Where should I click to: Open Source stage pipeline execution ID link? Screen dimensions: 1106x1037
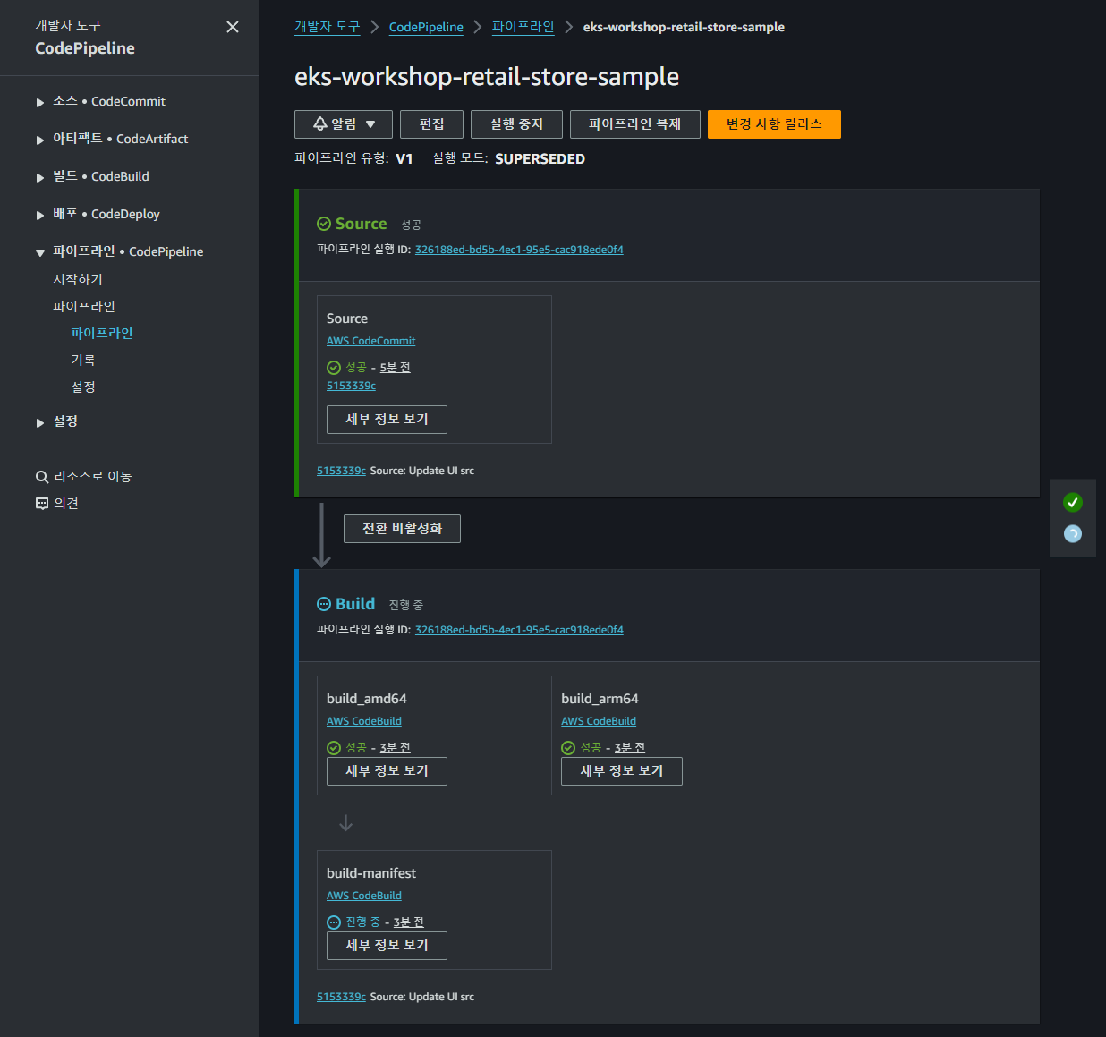point(519,250)
